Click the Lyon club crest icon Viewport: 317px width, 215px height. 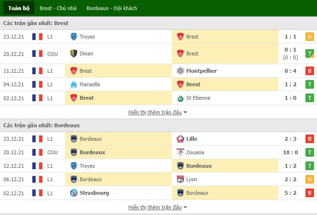click(180, 179)
